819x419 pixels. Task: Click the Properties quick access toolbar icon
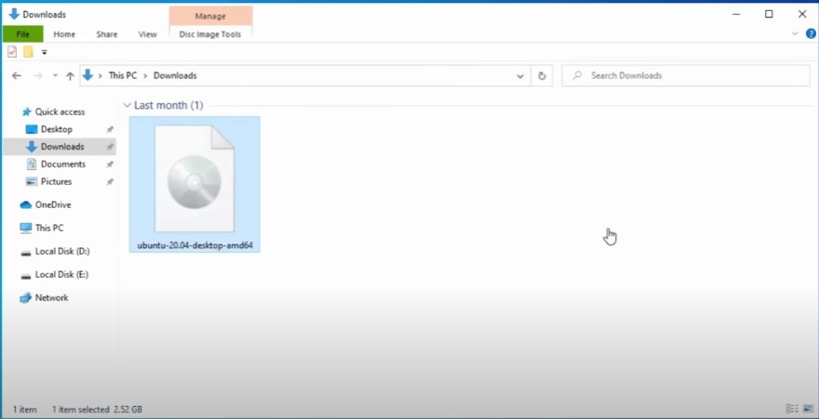[12, 52]
